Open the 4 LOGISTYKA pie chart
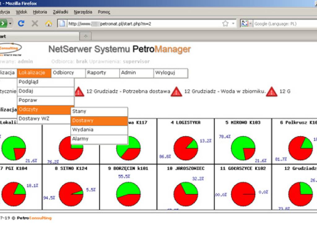The height and width of the screenshot is (238, 317). tap(186, 148)
